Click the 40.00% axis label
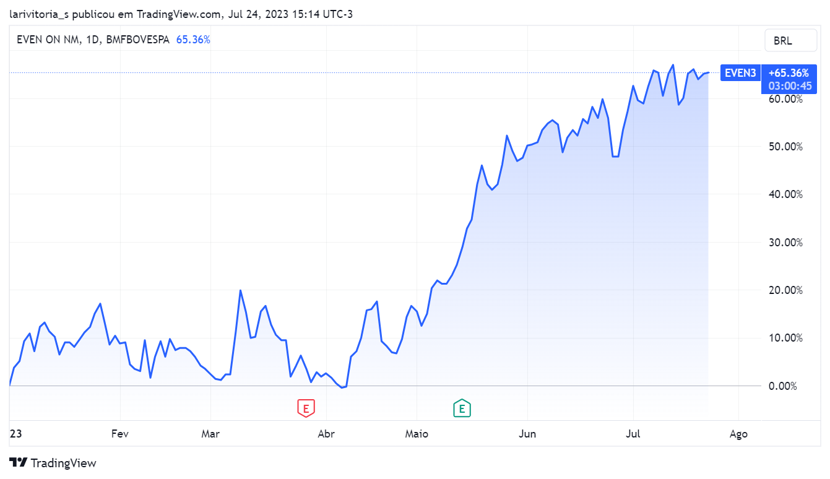This screenshot has width=830, height=479. pyautogui.click(x=784, y=194)
